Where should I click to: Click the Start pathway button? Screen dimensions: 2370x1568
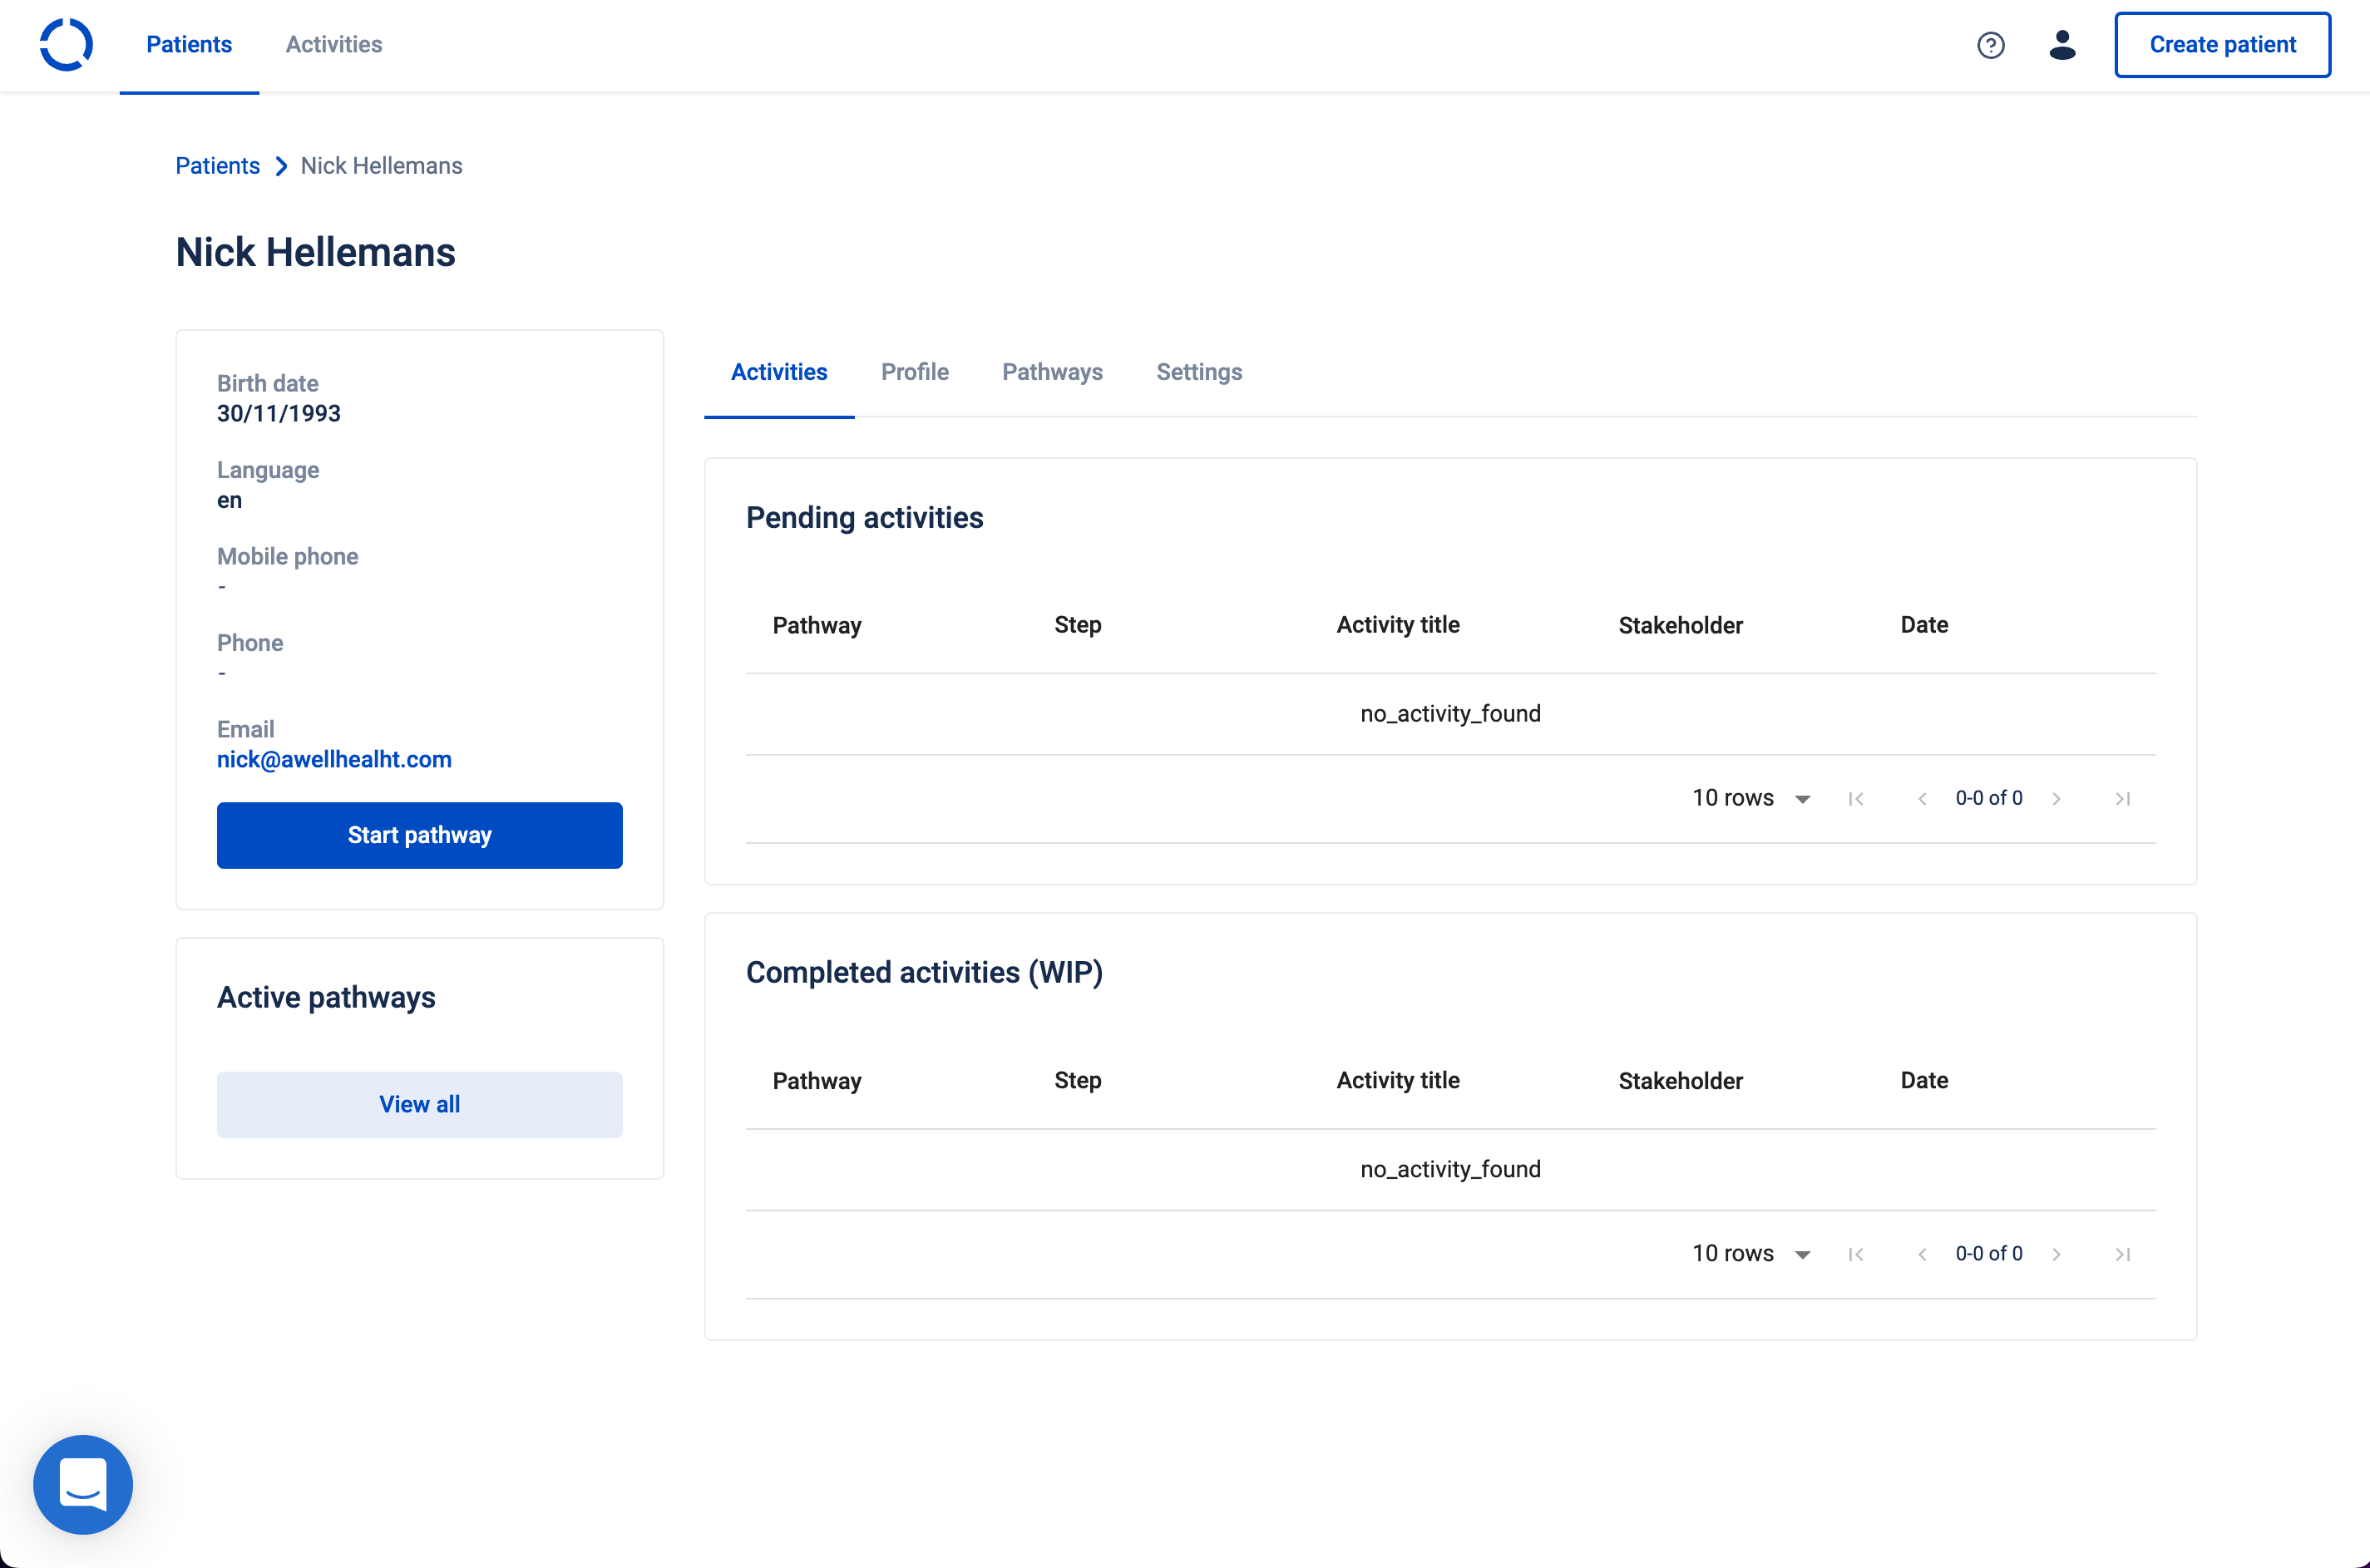coord(419,835)
